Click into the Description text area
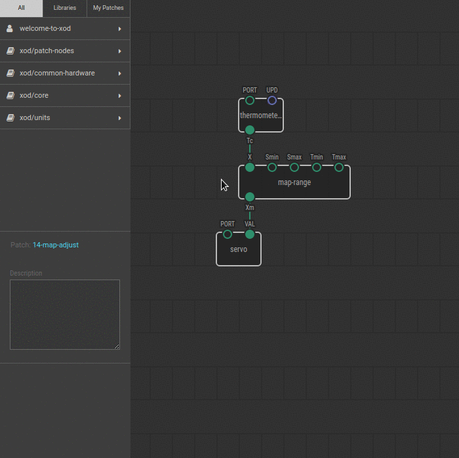This screenshot has width=459, height=458. (x=64, y=314)
